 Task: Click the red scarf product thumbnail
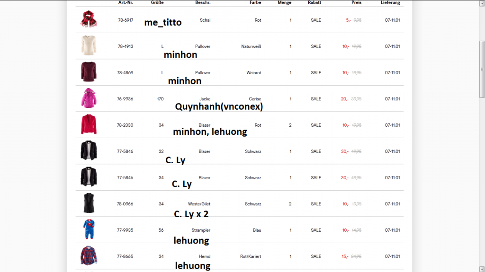89,20
